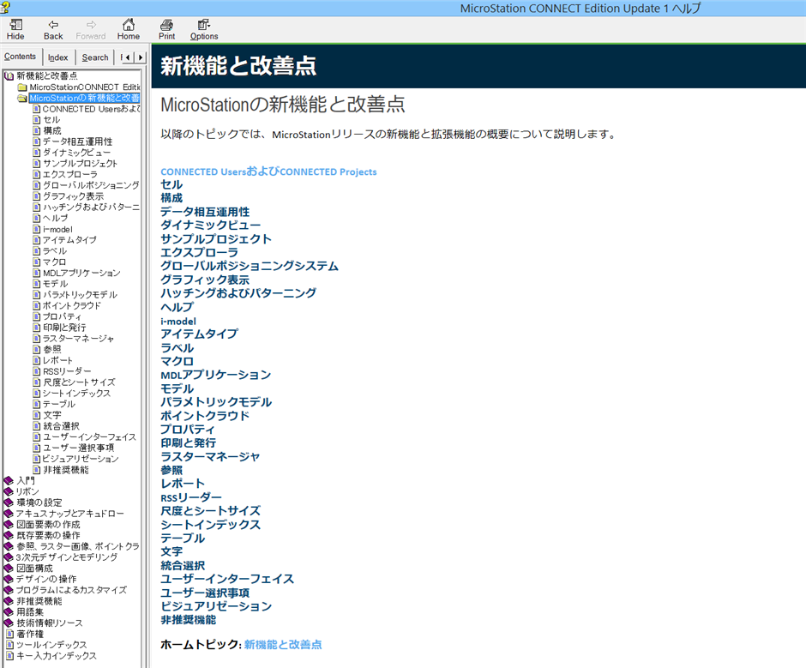Open CONNECTED UsersおよびCONNECTED Projects link

(x=268, y=172)
